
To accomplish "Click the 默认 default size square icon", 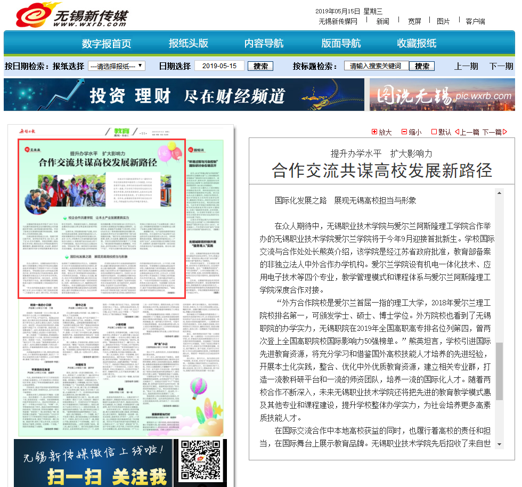I will click(434, 132).
